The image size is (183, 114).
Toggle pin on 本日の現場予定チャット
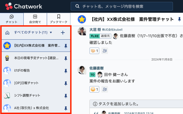tap(66, 58)
